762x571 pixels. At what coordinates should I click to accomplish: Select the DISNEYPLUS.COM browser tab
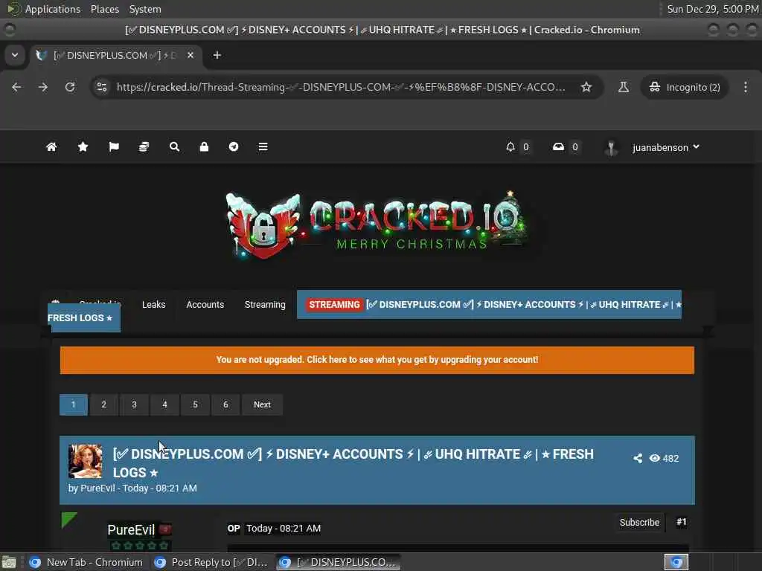117,55
